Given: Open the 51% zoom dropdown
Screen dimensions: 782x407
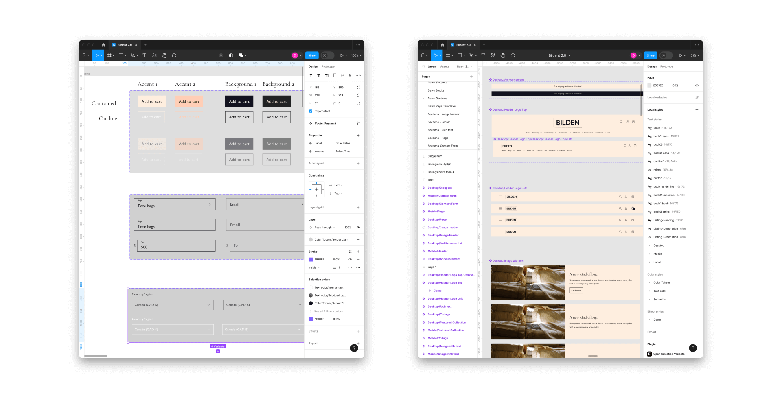Looking at the screenshot, I should click(x=694, y=55).
